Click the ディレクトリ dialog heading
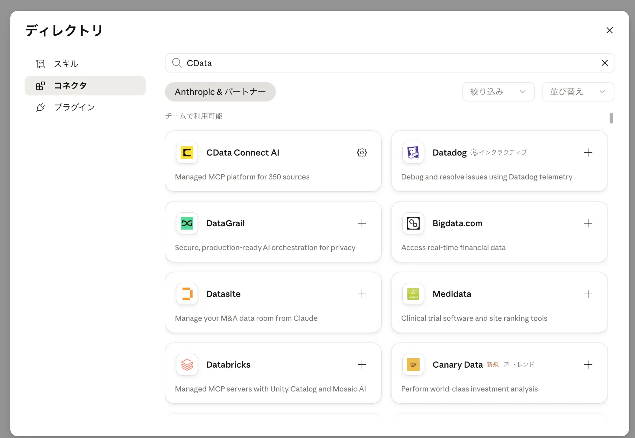 click(64, 31)
